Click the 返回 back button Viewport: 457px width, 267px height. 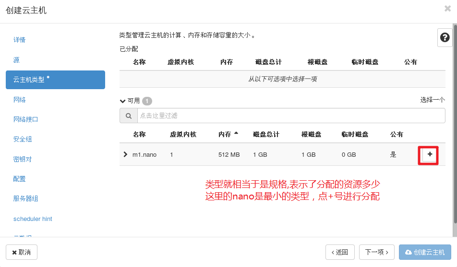340,252
